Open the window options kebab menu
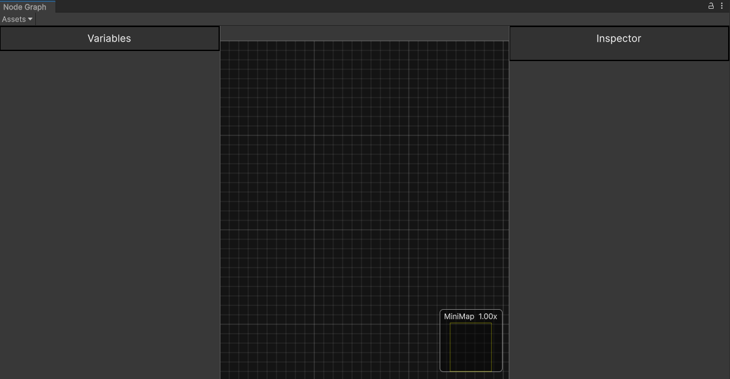Viewport: 730px width, 379px height. click(x=722, y=6)
